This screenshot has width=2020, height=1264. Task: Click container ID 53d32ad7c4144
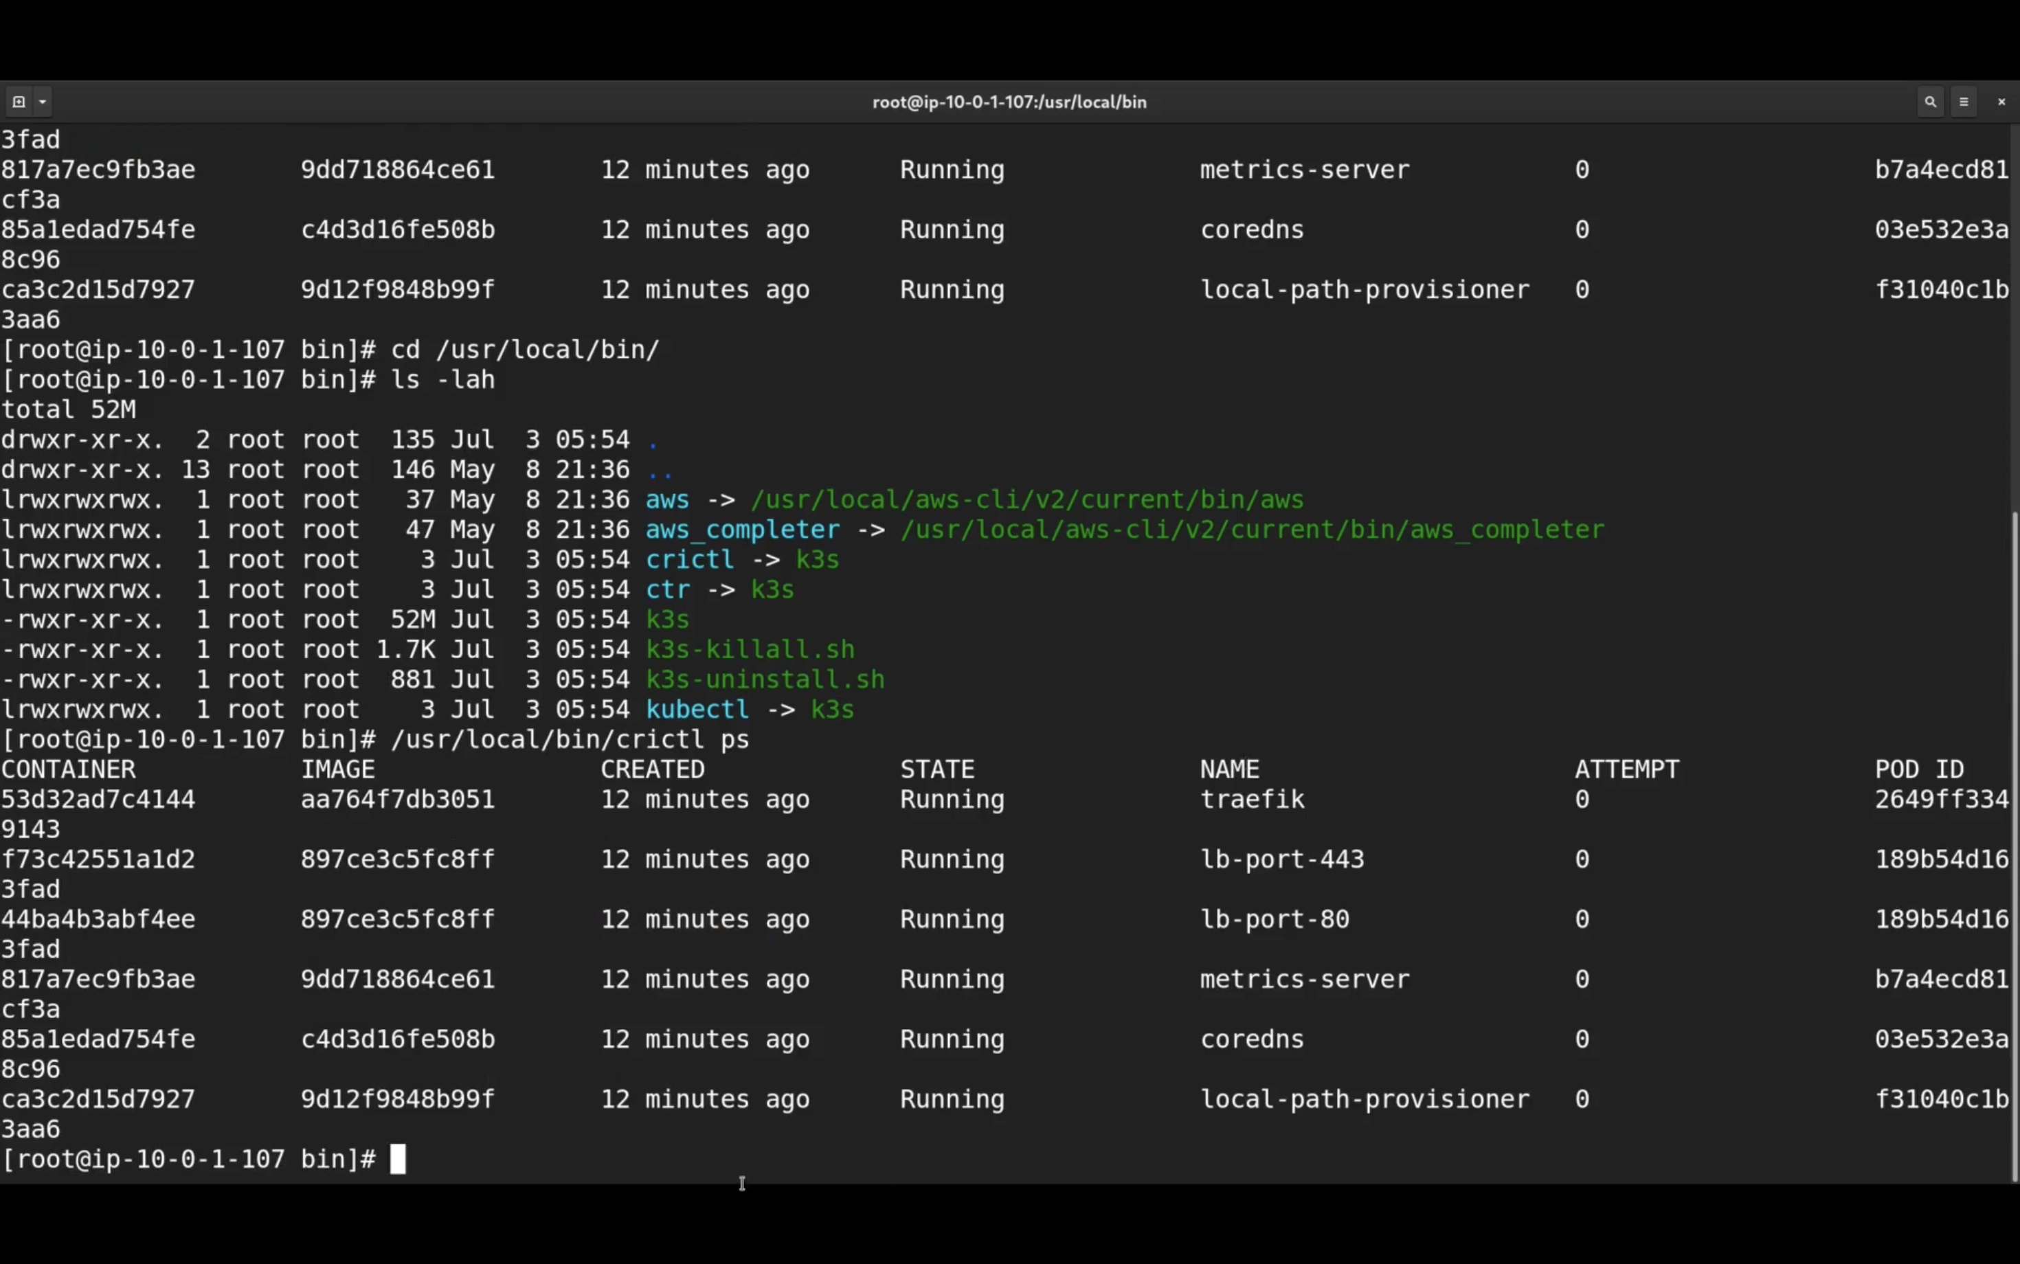pyautogui.click(x=98, y=800)
